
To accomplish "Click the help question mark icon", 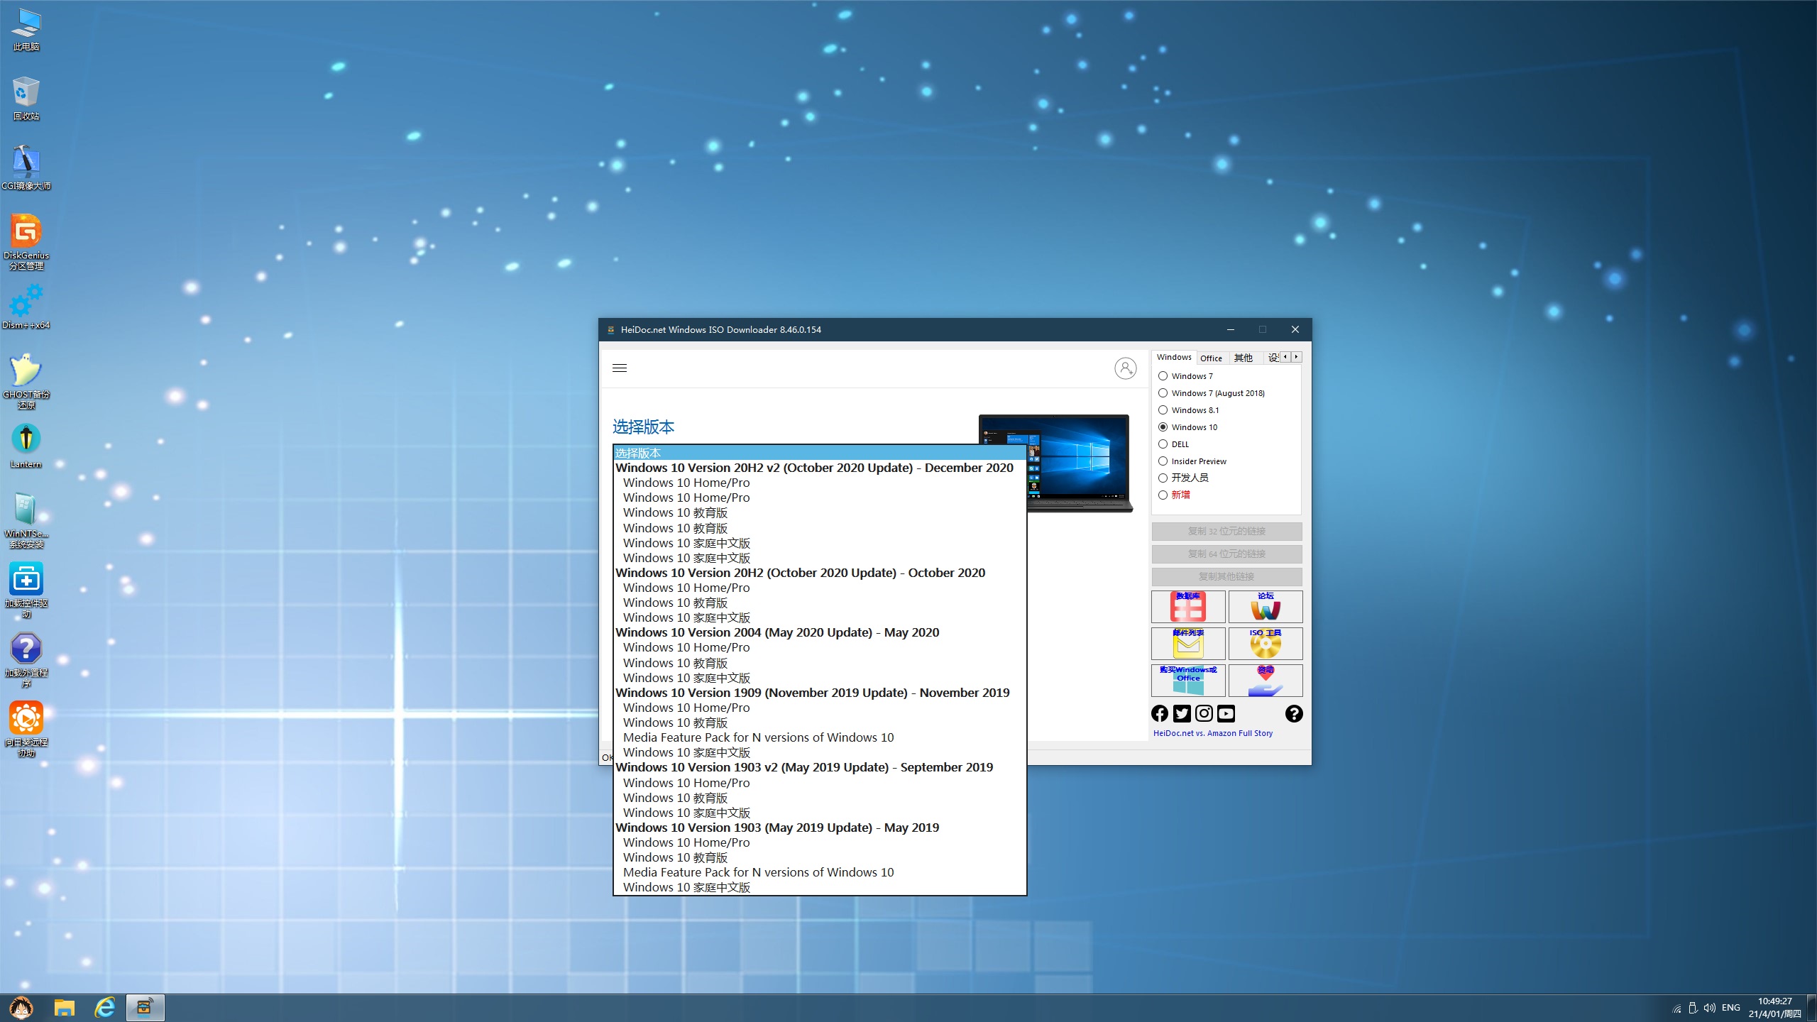I will [1294, 713].
